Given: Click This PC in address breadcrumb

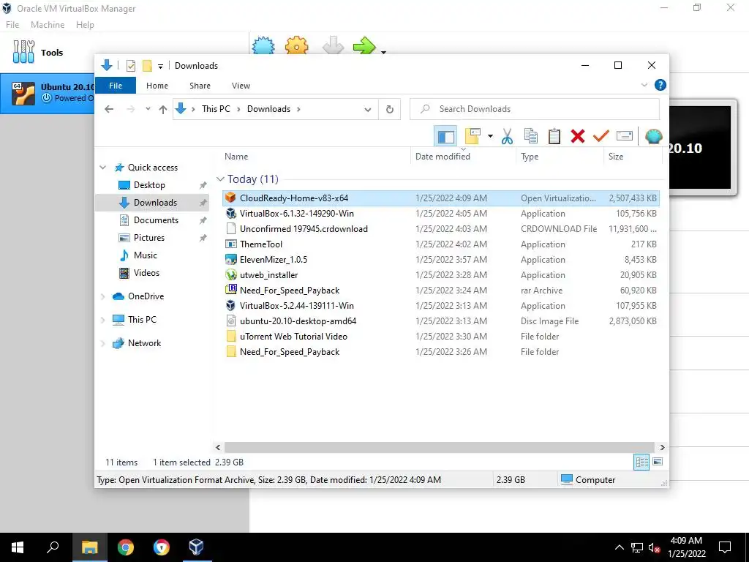Looking at the screenshot, I should tap(216, 109).
